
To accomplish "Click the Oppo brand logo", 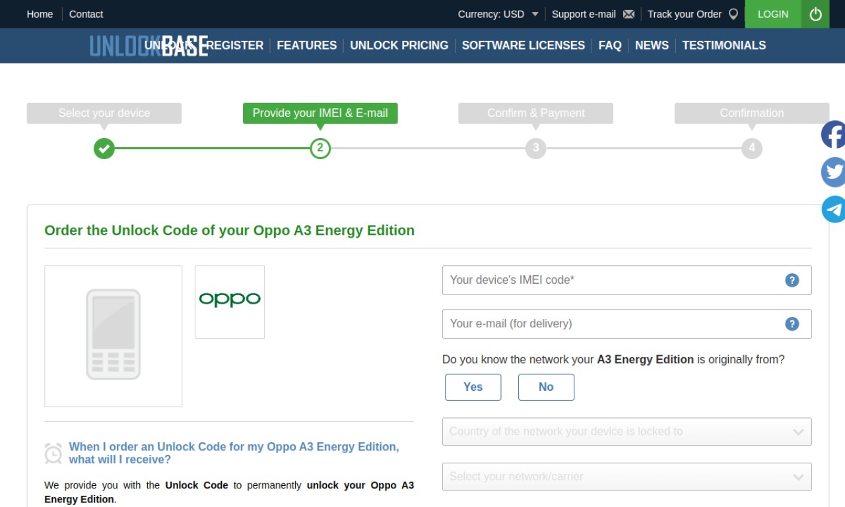I will (x=230, y=302).
